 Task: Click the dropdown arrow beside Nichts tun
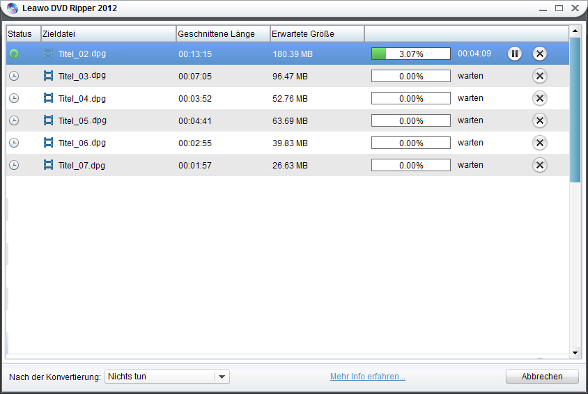coord(222,377)
